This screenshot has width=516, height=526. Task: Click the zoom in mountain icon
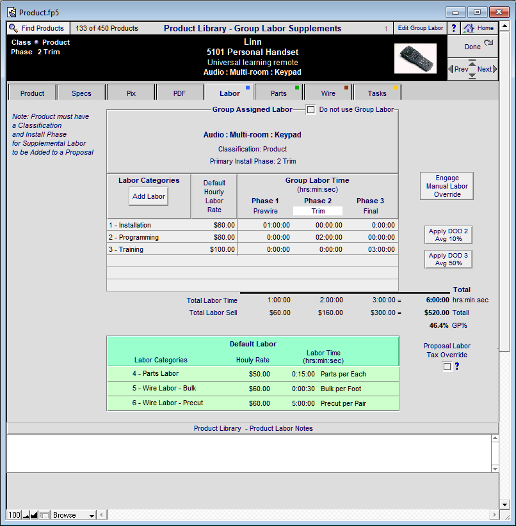point(34,515)
